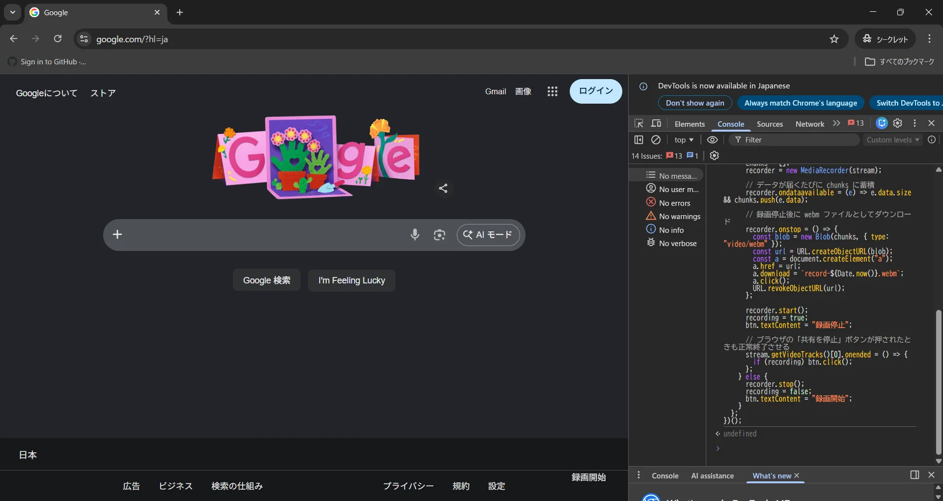This screenshot has height=501, width=943.
Task: Open the DevTools customize three-dot menu
Action: [x=915, y=123]
